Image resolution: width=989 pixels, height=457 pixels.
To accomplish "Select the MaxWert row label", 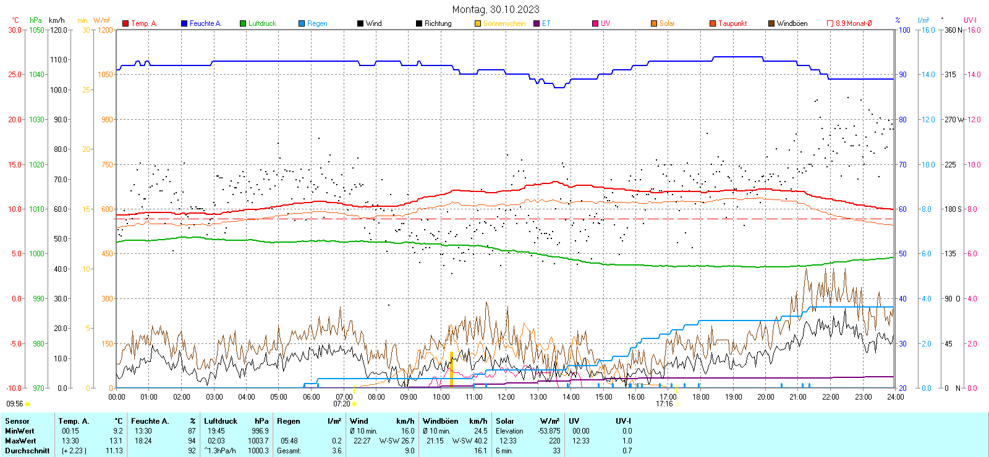I will 20,441.
